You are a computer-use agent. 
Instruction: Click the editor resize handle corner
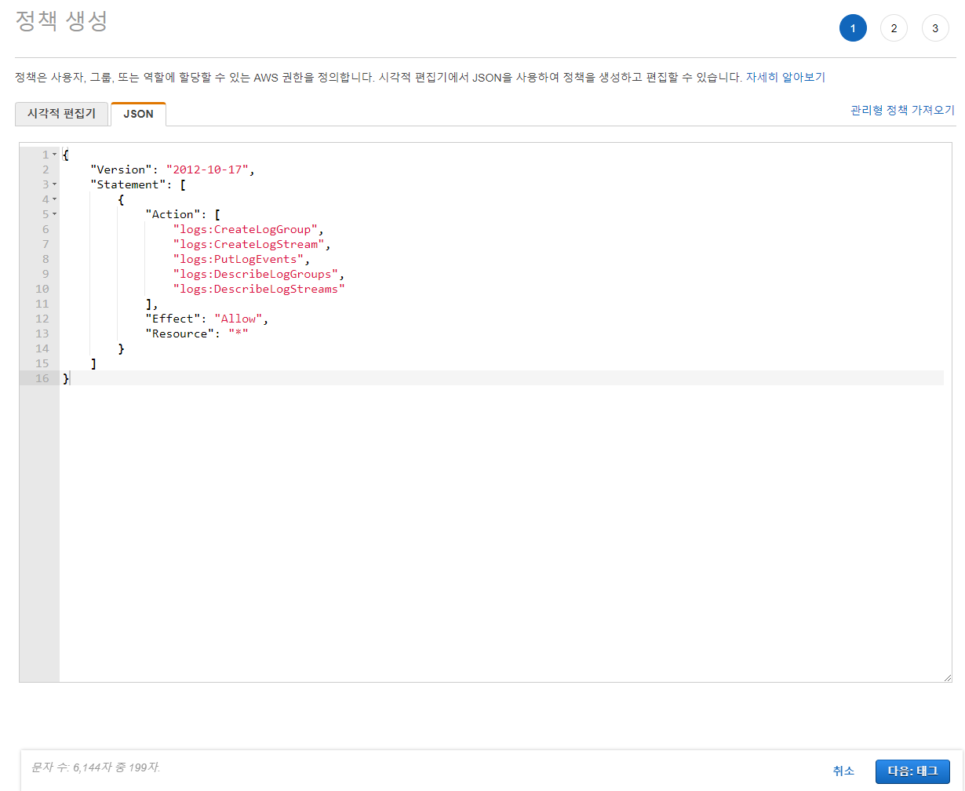[x=947, y=677]
